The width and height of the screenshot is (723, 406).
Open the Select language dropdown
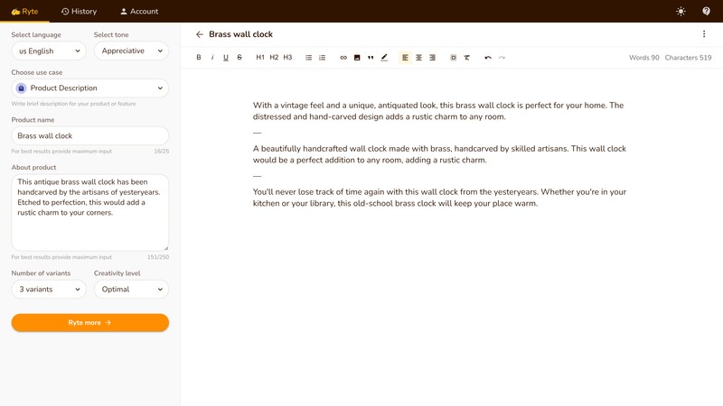49,51
